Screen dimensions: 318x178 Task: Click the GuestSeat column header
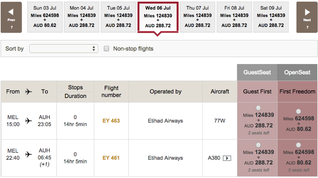click(x=257, y=72)
